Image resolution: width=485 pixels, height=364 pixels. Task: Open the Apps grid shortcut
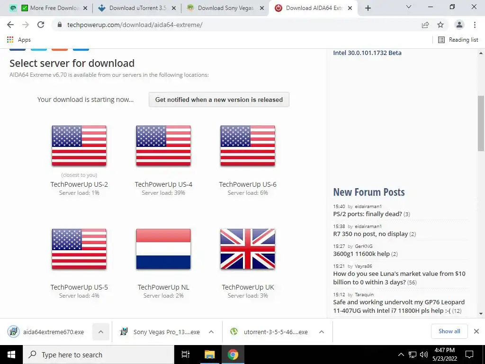tap(19, 40)
